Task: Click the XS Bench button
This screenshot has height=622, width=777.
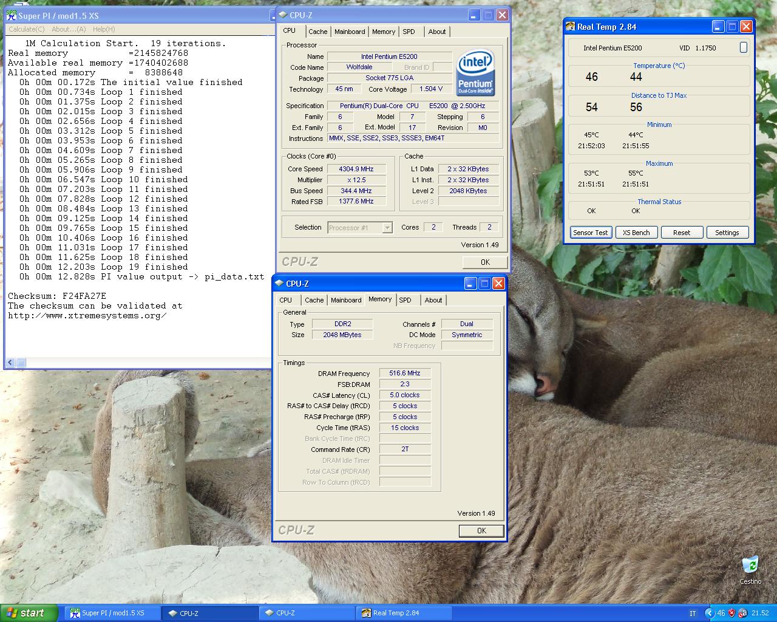Action: coord(636,233)
